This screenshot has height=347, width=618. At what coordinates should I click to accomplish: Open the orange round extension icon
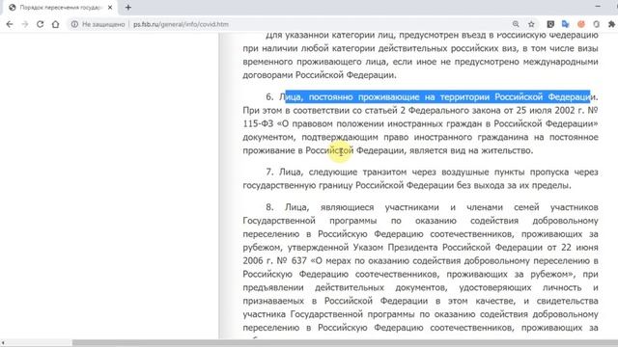click(581, 24)
